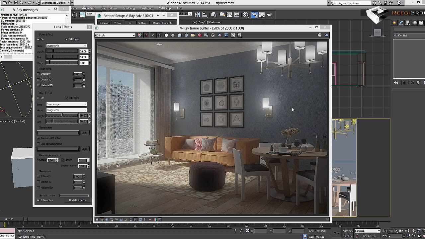Image resolution: width=425 pixels, height=239 pixels.
Task: Open the MAXScript menu
Action: point(165,8)
